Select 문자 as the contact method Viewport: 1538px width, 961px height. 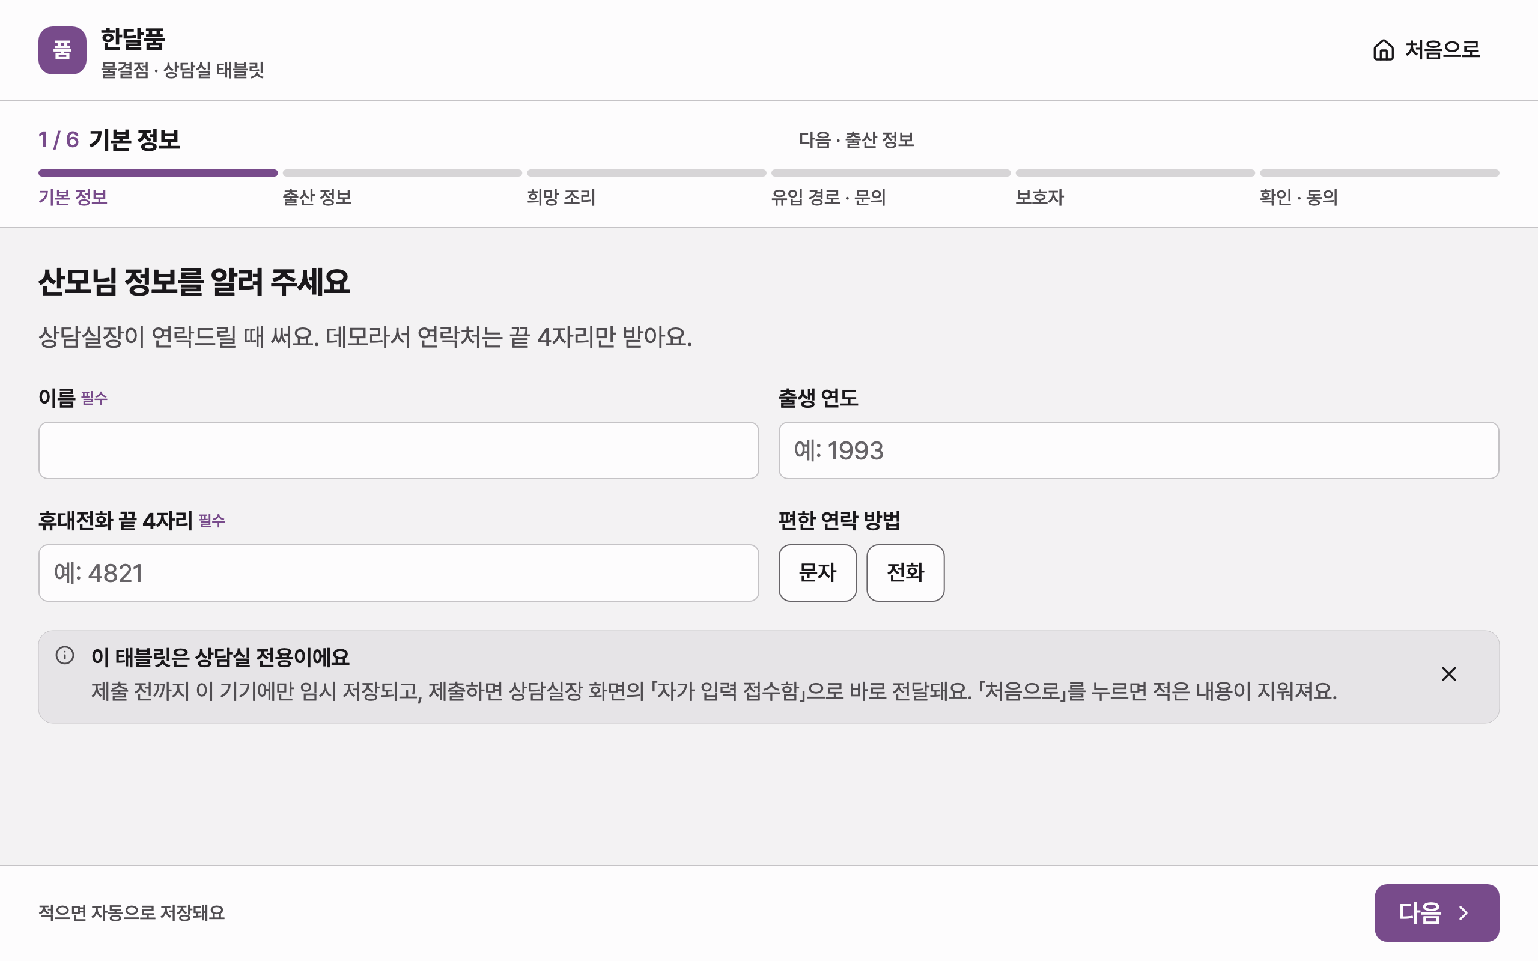pyautogui.click(x=817, y=572)
